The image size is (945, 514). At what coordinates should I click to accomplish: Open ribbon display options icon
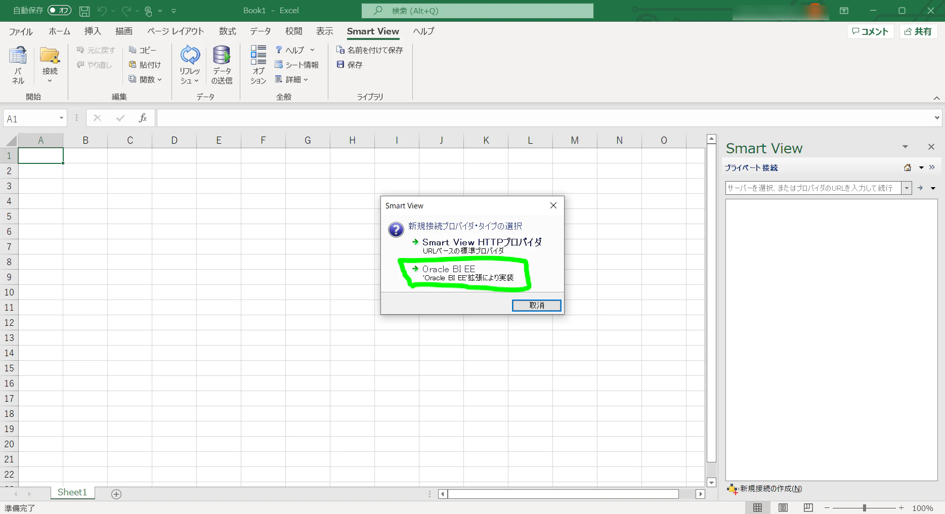[844, 11]
